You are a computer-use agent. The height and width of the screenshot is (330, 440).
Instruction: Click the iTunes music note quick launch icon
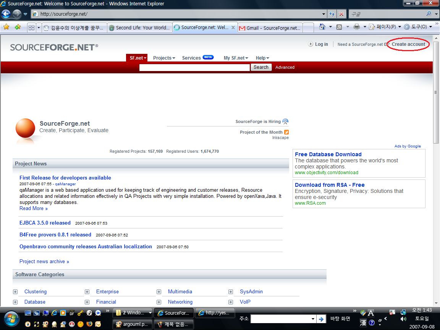pyautogui.click(x=89, y=313)
